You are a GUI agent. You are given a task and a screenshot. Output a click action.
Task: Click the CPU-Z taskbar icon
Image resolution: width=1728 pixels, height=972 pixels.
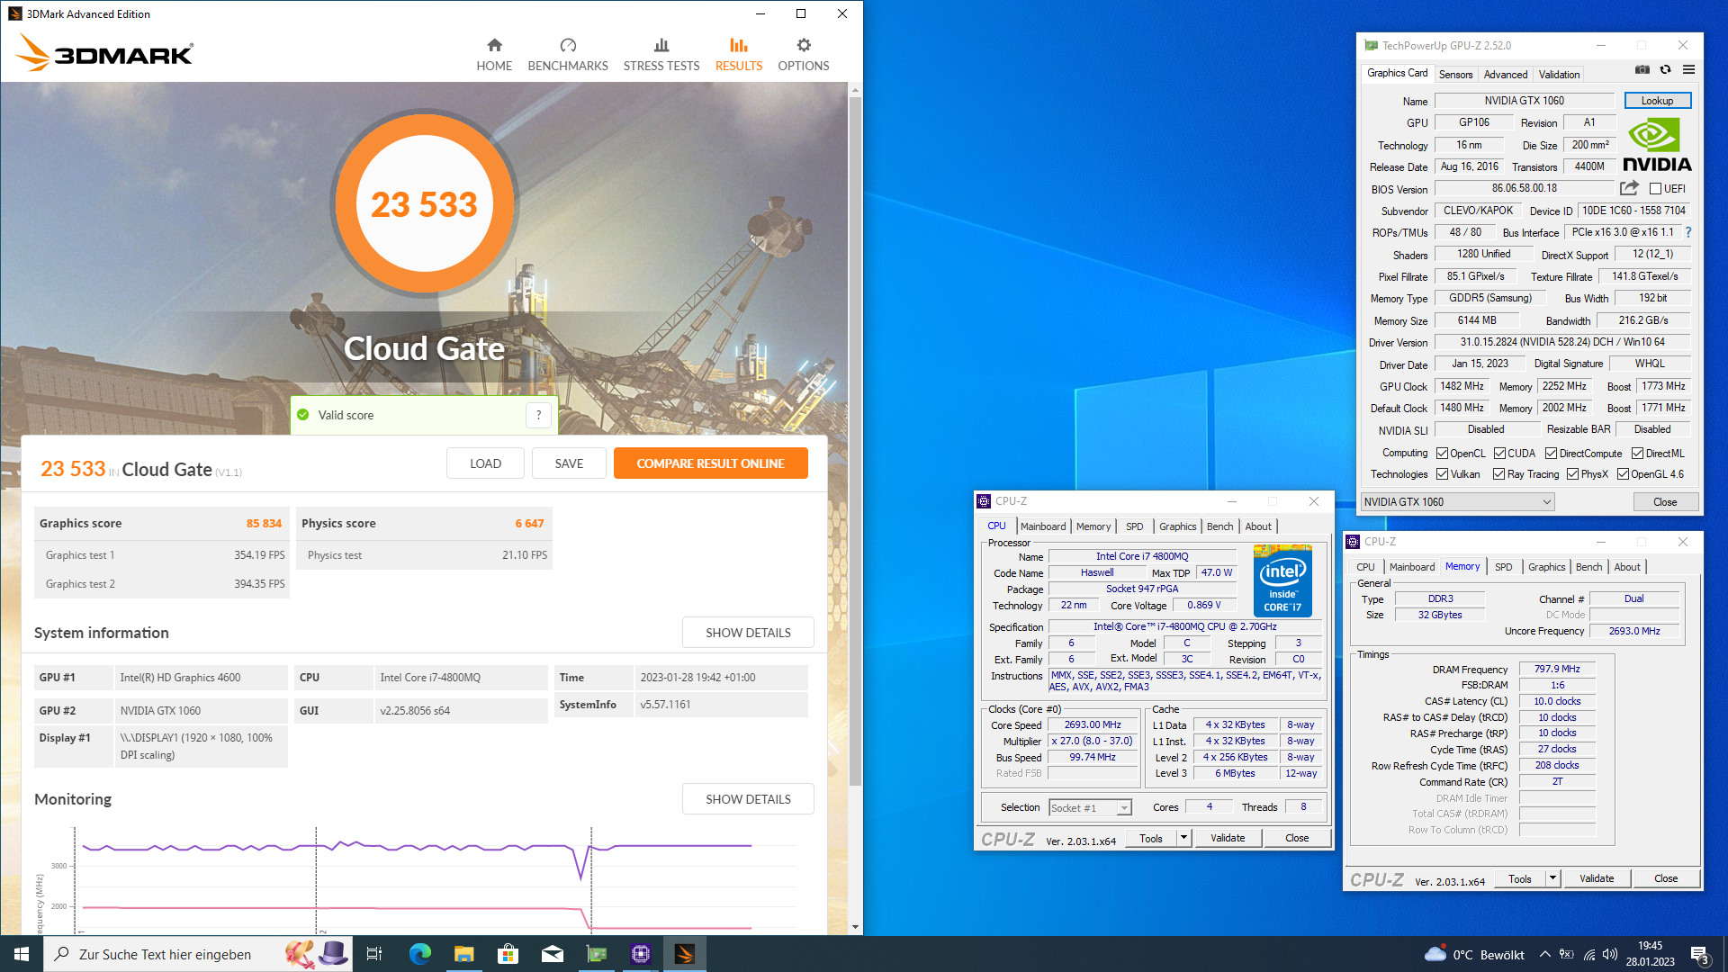click(x=641, y=954)
